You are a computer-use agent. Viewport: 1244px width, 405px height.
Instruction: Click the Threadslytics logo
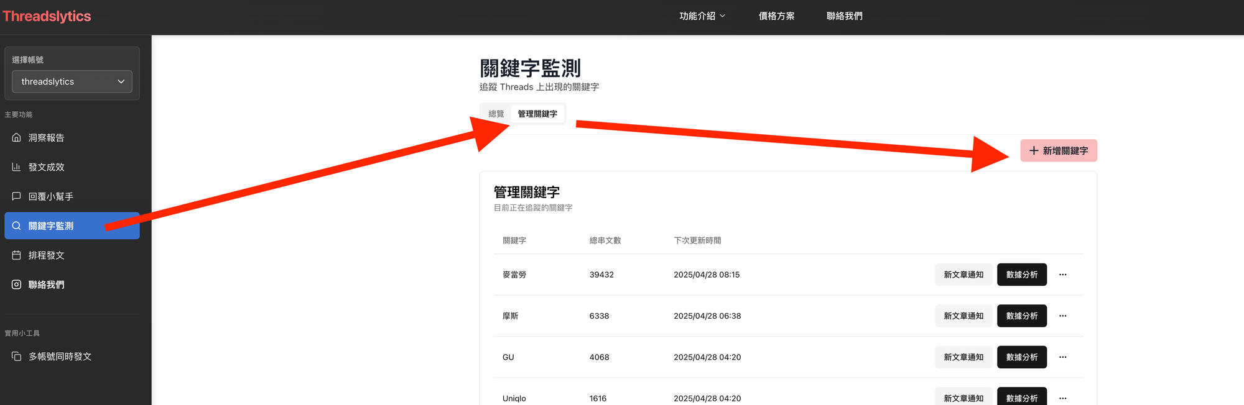(47, 16)
